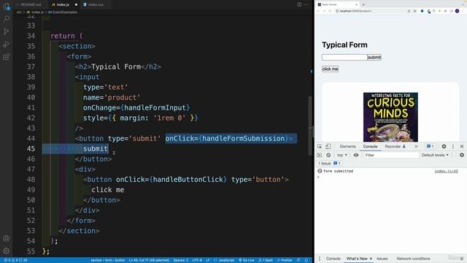This screenshot has width=467, height=263.
Task: Create a live expression with eye icon
Action: click(356, 155)
